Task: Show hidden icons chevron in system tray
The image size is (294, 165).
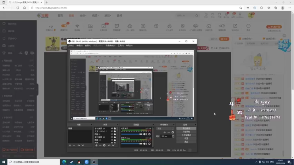Action: [256, 162]
